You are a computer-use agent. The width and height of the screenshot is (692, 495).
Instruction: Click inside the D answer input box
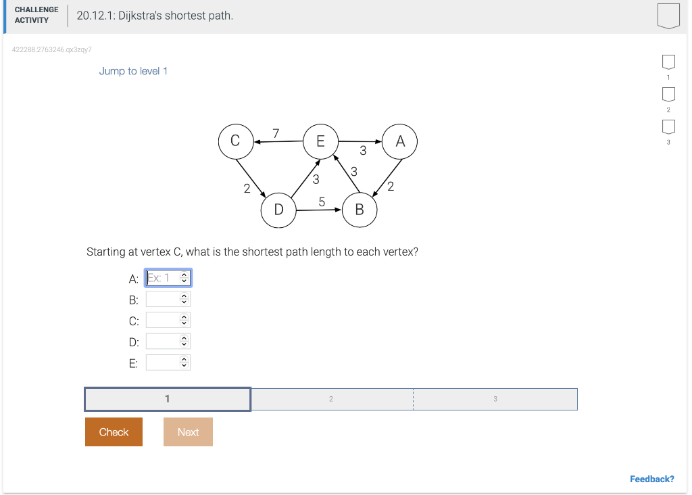[162, 341]
